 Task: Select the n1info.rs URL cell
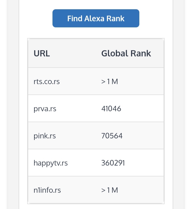(47, 190)
